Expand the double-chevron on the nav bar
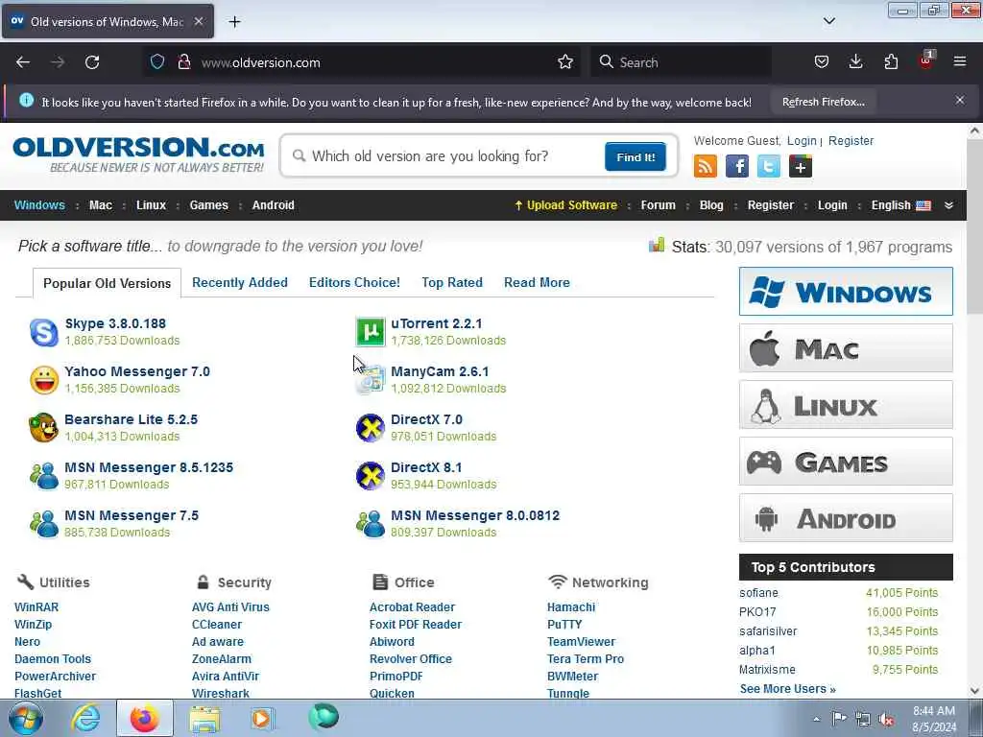This screenshot has width=983, height=737. (949, 205)
